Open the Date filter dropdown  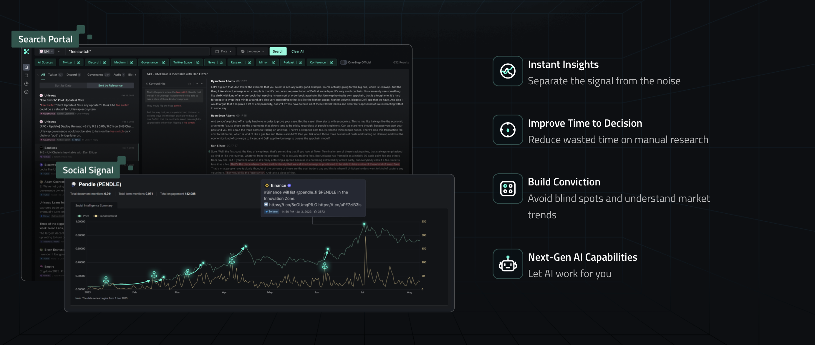click(x=223, y=51)
